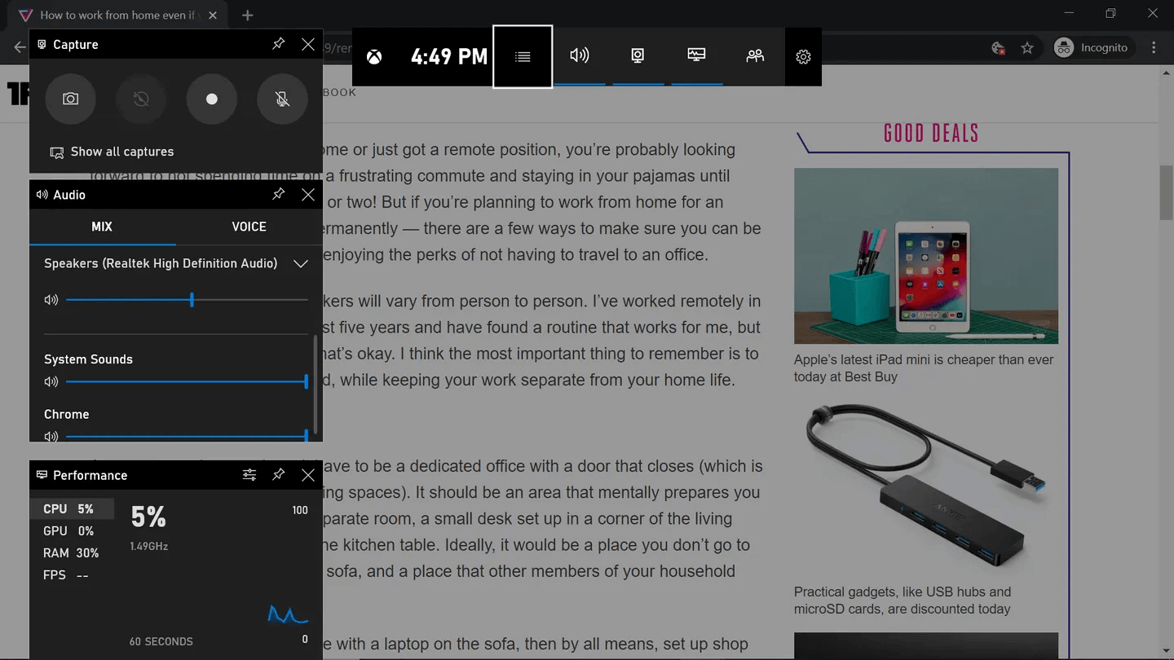Select the 'How to work from home' tab
The height and width of the screenshot is (660, 1174).
coord(118,15)
